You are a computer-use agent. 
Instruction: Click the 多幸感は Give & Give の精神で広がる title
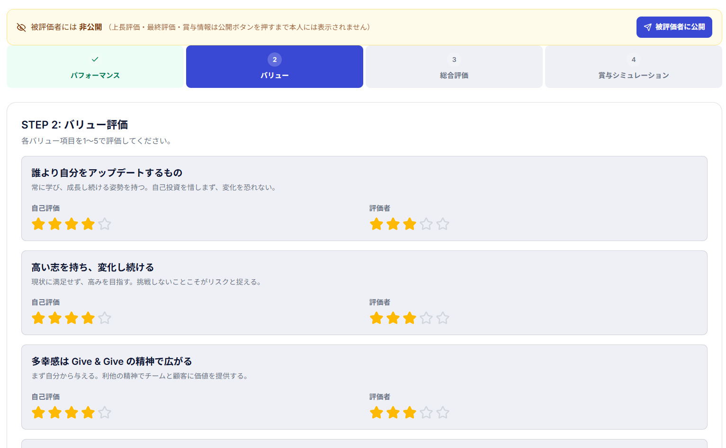click(112, 362)
